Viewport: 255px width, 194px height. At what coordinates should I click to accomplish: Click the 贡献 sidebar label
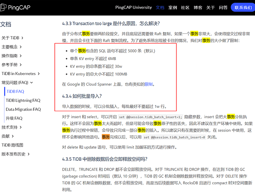(x=5, y=136)
